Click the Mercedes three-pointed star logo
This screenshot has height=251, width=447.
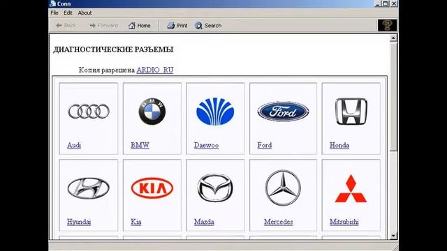click(x=283, y=188)
